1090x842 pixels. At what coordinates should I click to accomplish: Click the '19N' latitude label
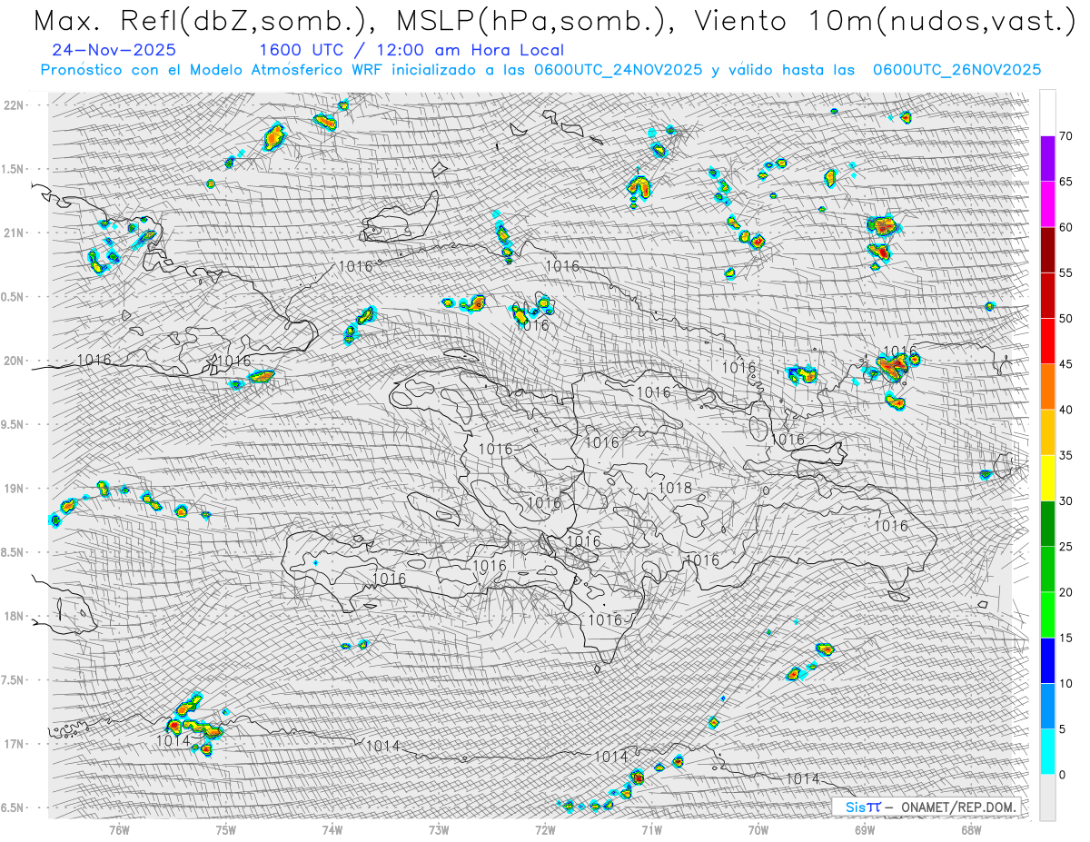click(x=15, y=488)
